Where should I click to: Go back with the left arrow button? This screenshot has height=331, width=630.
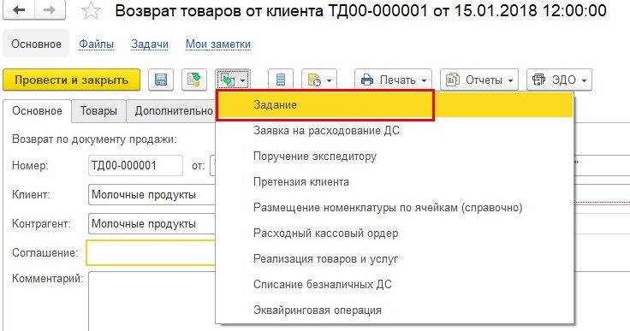pos(19,10)
